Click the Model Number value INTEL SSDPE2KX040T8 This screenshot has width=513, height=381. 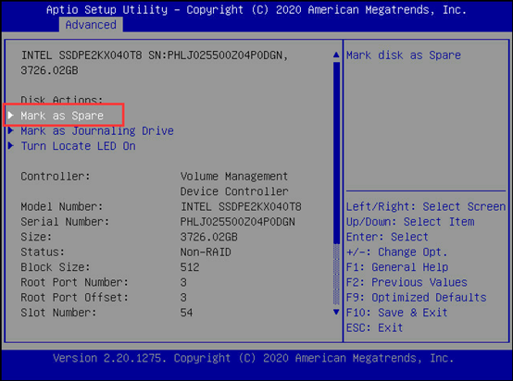pos(241,207)
